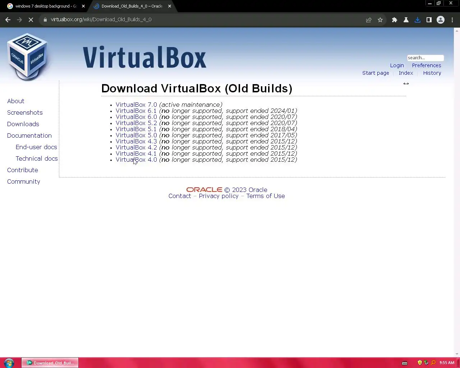Open the Terms of Use link
The image size is (460, 368).
point(266,196)
